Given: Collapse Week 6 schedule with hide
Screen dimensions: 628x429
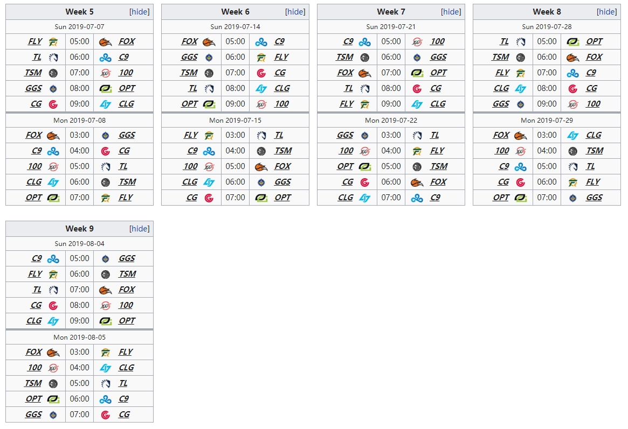Looking at the screenshot, I should (x=295, y=12).
